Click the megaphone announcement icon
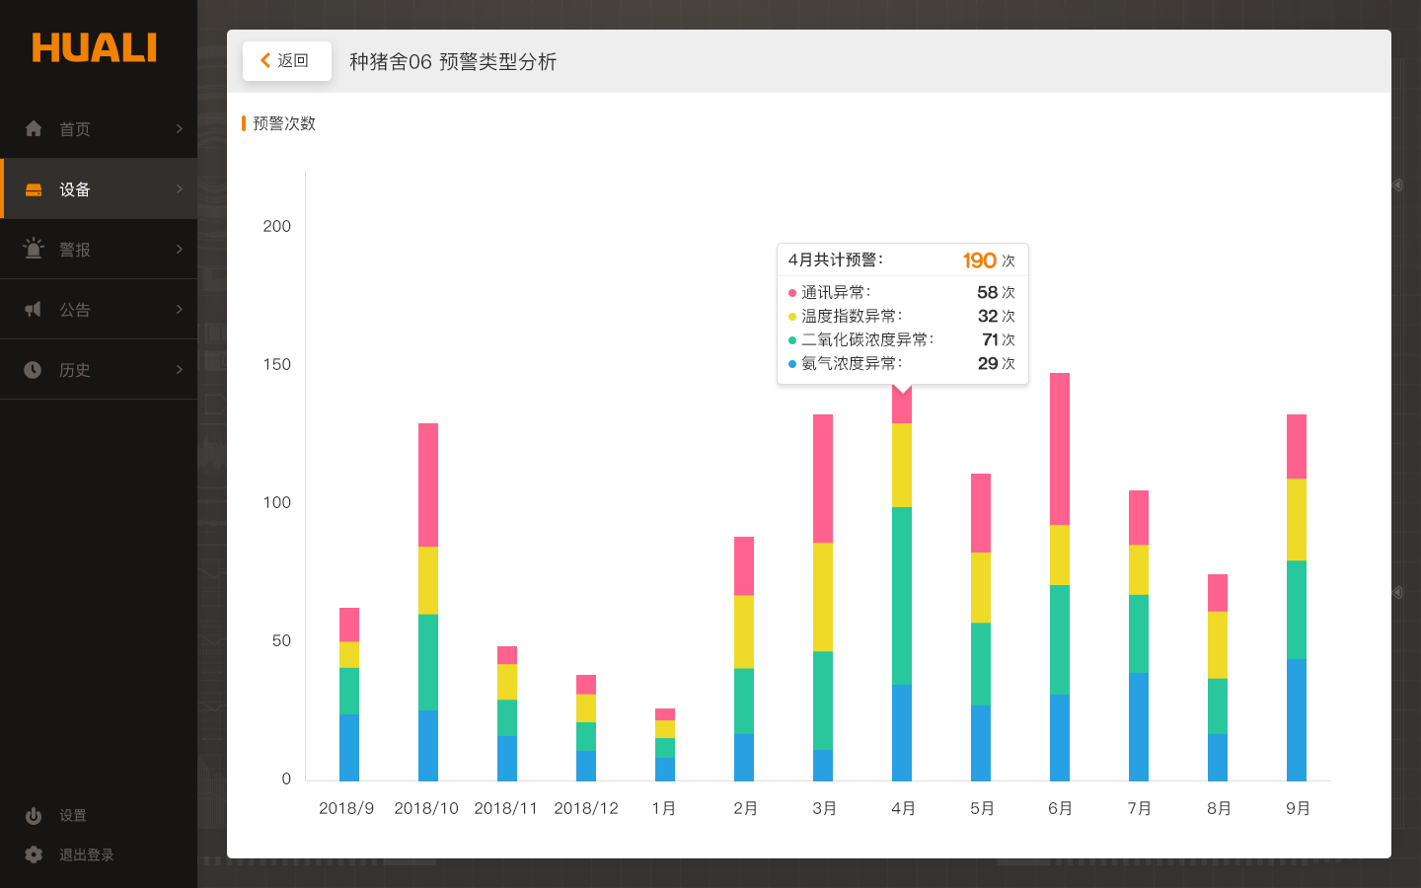Viewport: 1421px width, 888px height. pos(34,310)
